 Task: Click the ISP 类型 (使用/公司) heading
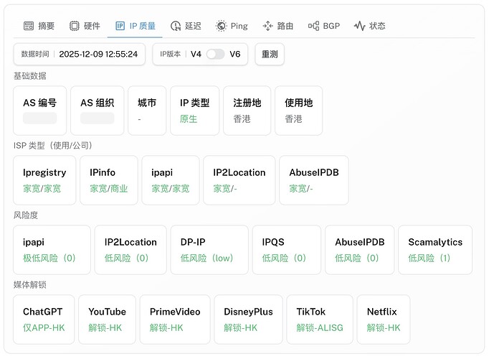53,146
